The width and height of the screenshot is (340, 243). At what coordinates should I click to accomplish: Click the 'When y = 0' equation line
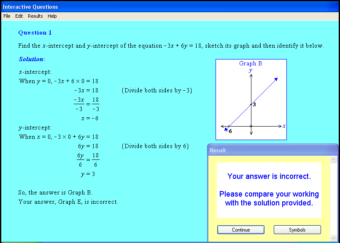[x=59, y=81]
